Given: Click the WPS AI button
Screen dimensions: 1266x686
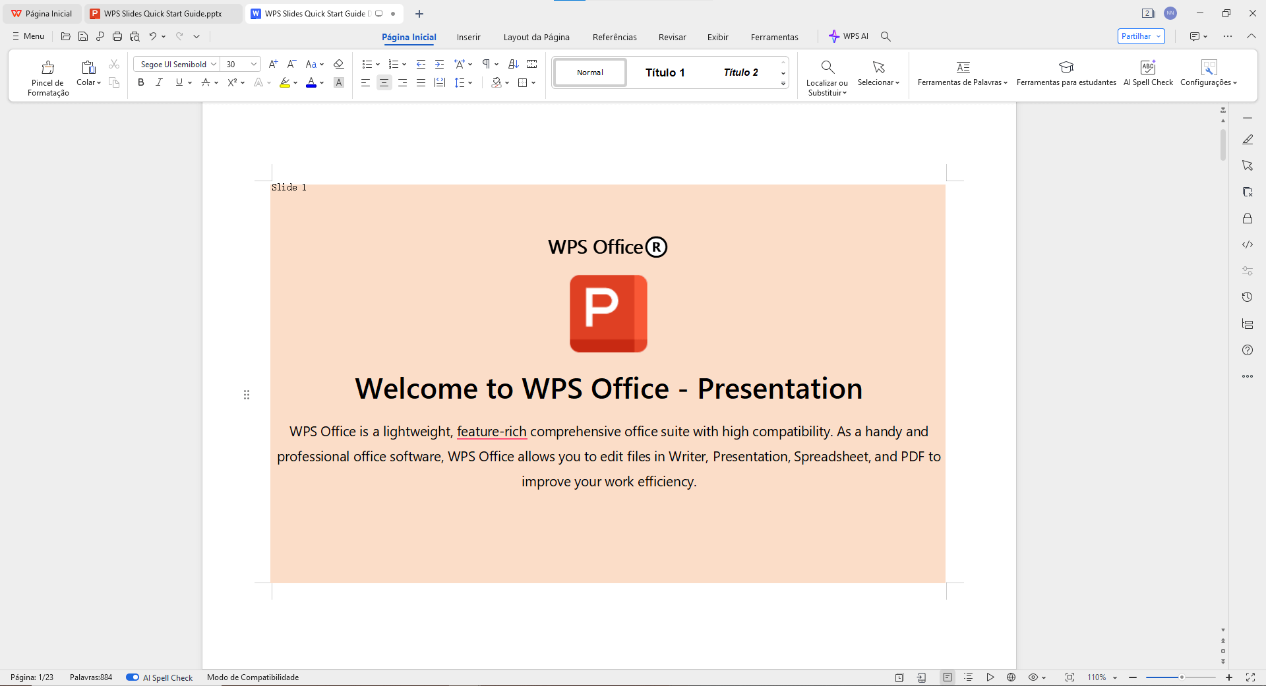Looking at the screenshot, I should point(849,36).
